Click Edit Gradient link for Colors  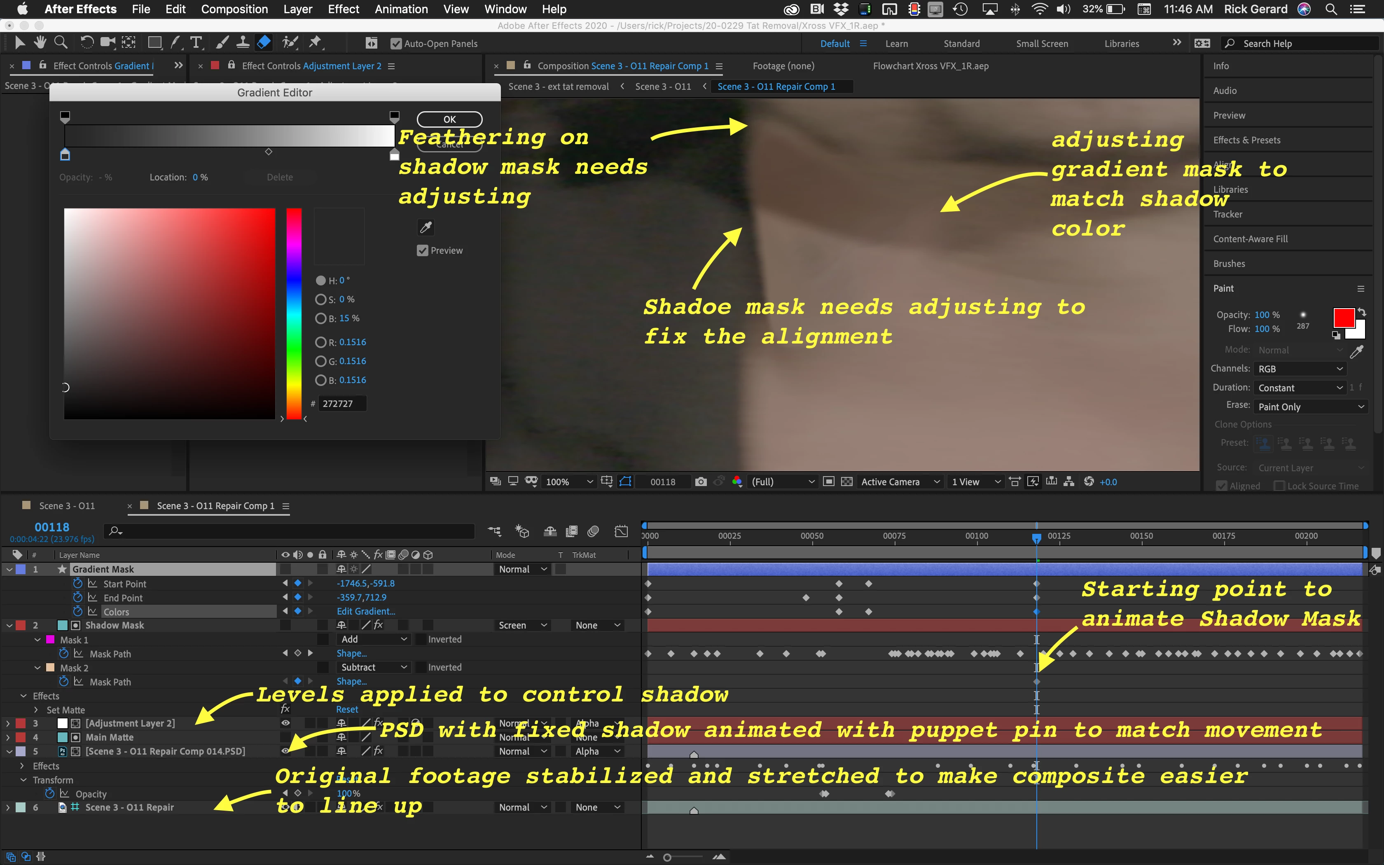tap(365, 611)
